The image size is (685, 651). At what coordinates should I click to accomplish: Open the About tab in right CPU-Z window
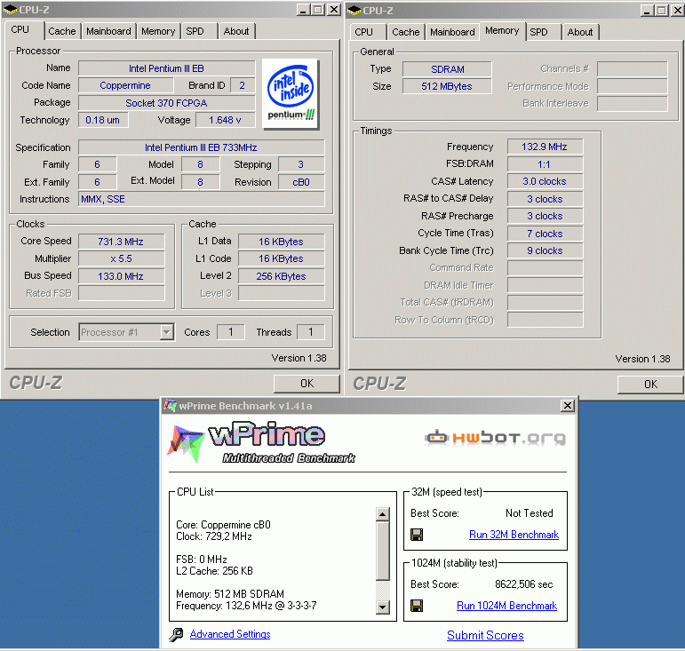point(580,32)
